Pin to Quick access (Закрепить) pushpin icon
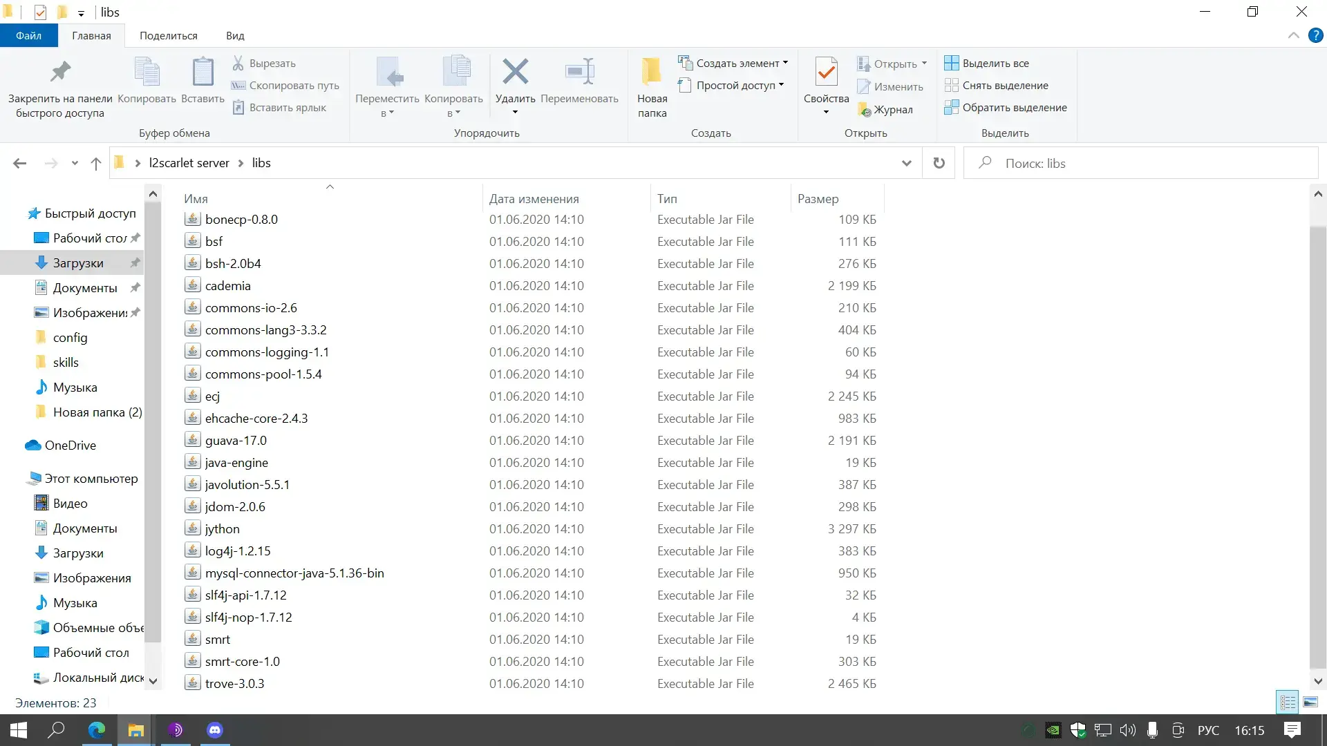This screenshot has width=1327, height=746. 60,71
